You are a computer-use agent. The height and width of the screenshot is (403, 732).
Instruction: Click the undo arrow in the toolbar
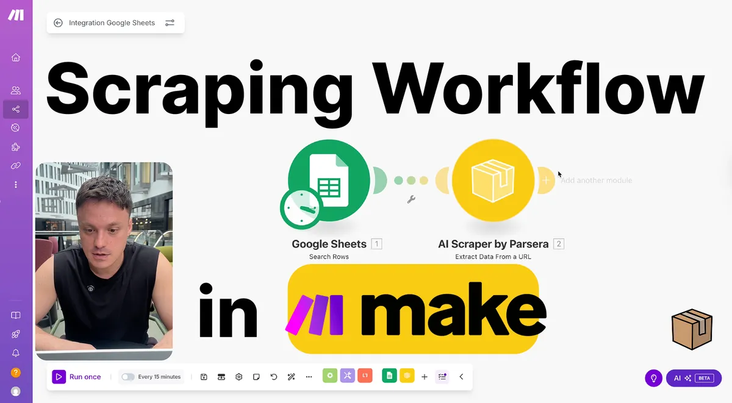[273, 377]
